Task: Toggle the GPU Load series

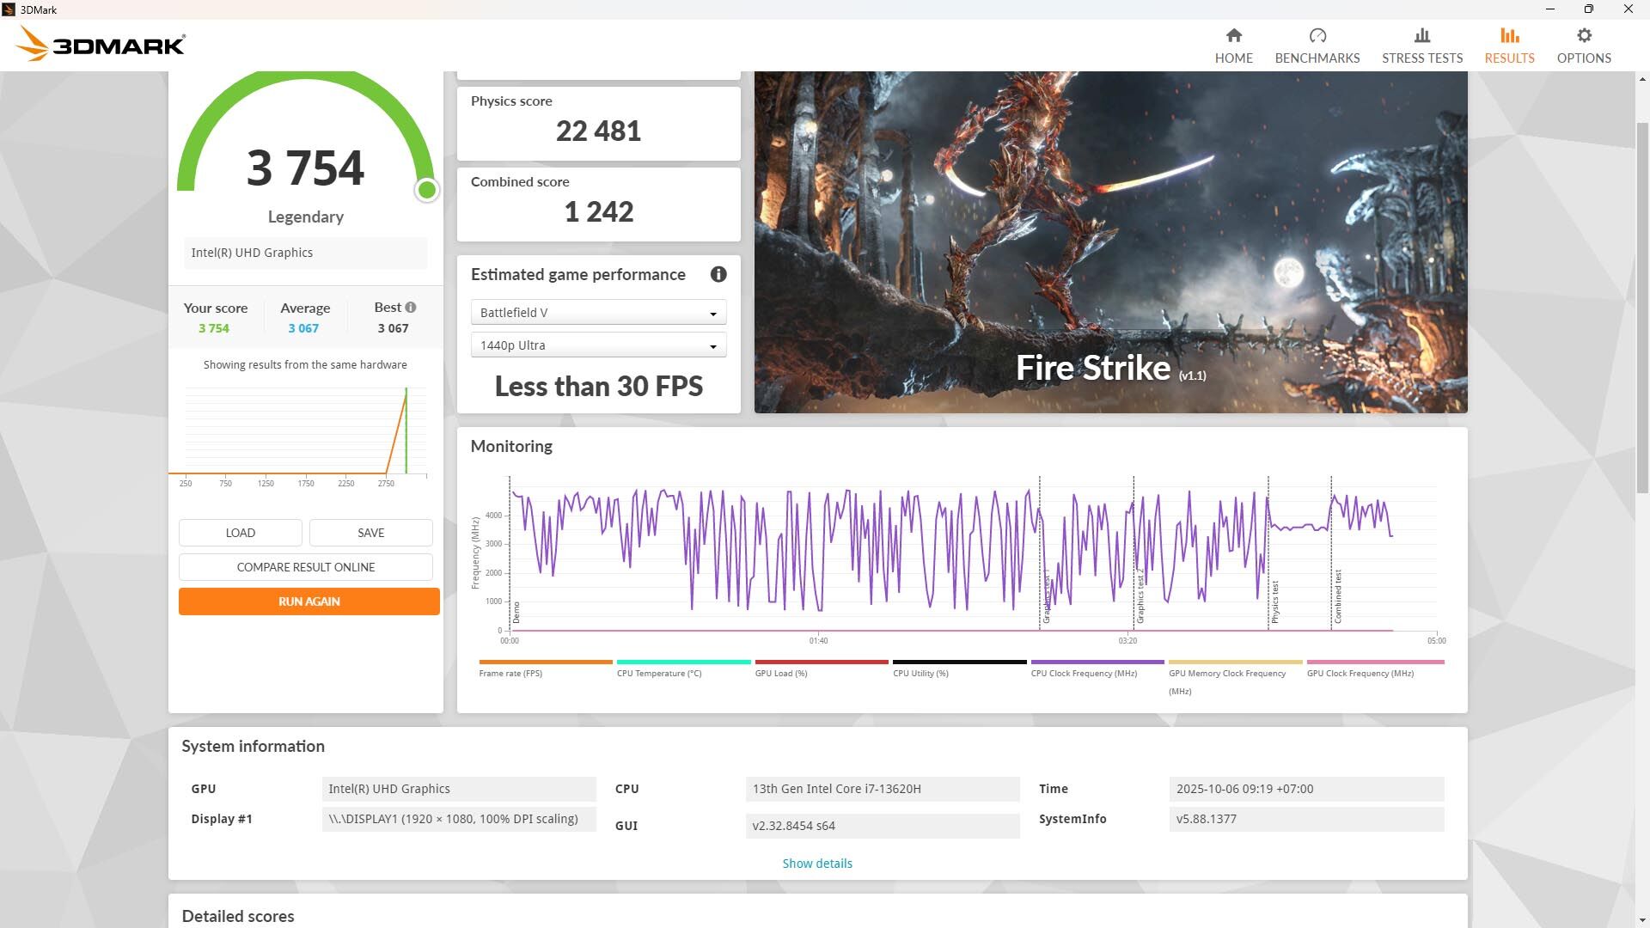Action: [821, 662]
